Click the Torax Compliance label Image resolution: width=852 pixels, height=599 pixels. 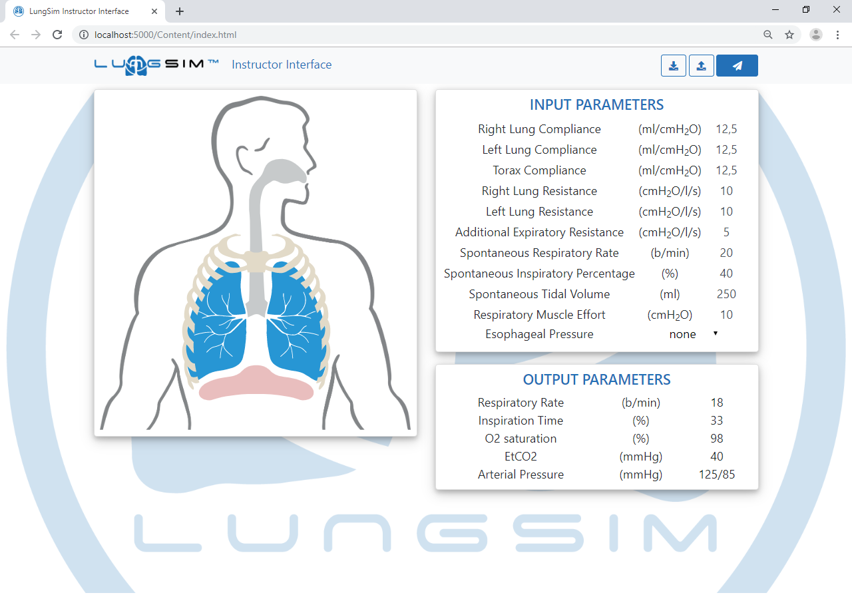[539, 170]
